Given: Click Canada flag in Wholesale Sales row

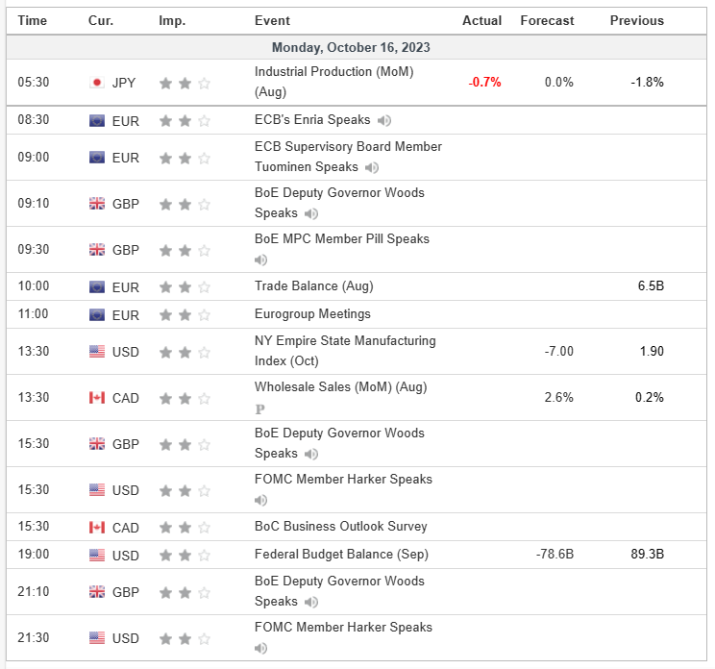Looking at the screenshot, I should (x=96, y=398).
